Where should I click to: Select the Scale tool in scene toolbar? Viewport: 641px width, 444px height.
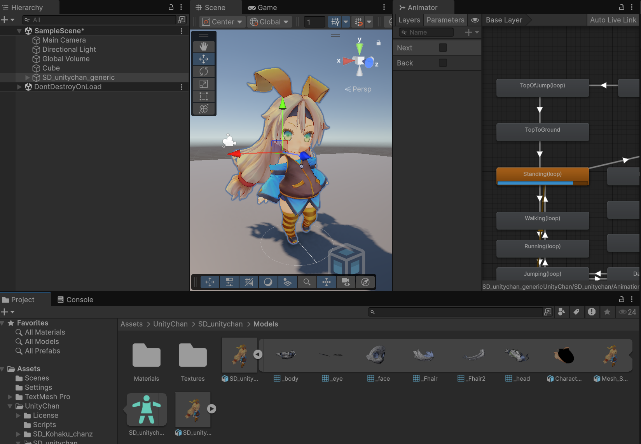[x=204, y=84]
